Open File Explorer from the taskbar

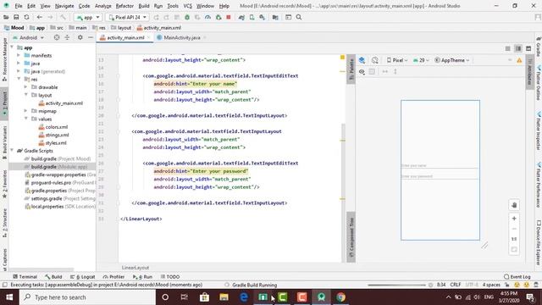(224, 297)
